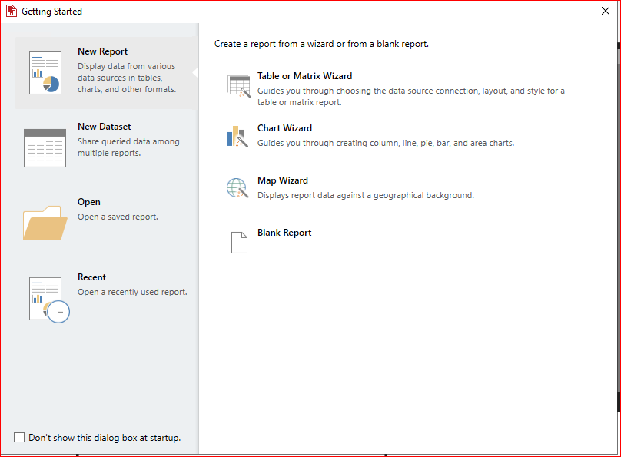Viewport: 621px width, 457px height.
Task: Click the New Report chart icon
Action: [x=45, y=73]
